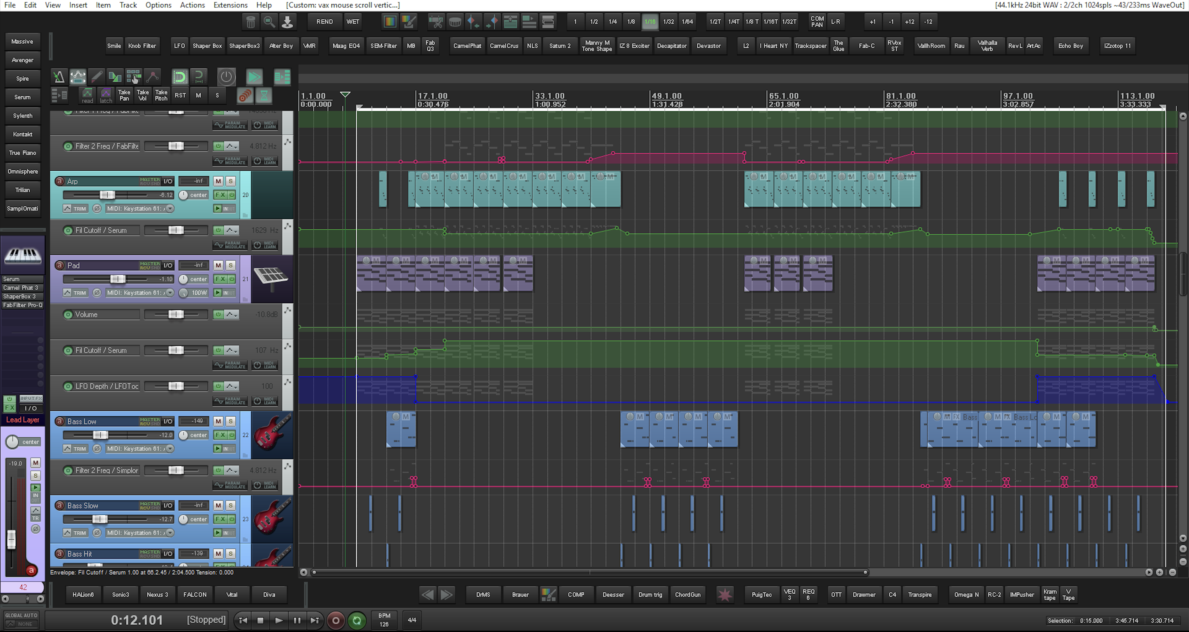Click the drum pad toolbar icon
1189x632 pixels.
click(455, 22)
